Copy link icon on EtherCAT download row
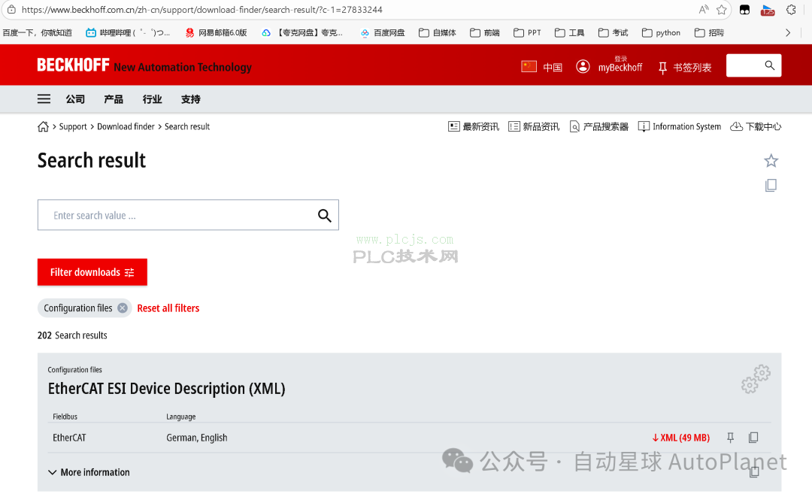The image size is (812, 494). [x=753, y=438]
